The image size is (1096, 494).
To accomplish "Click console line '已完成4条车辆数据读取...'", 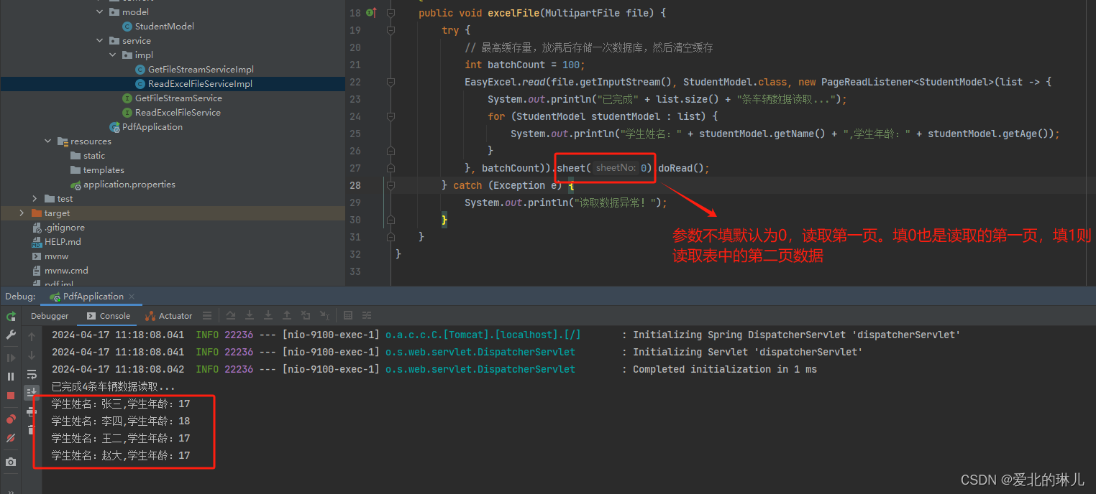I will 113,386.
